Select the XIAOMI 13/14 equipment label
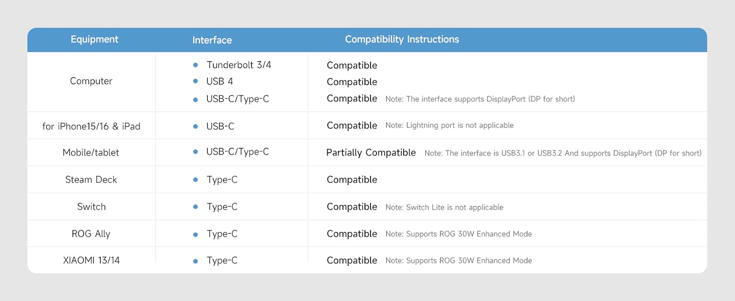 (91, 260)
